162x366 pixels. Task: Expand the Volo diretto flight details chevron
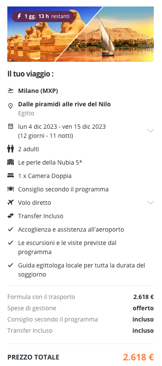(151, 202)
